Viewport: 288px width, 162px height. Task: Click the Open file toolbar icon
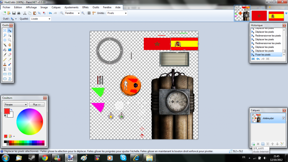point(9,13)
